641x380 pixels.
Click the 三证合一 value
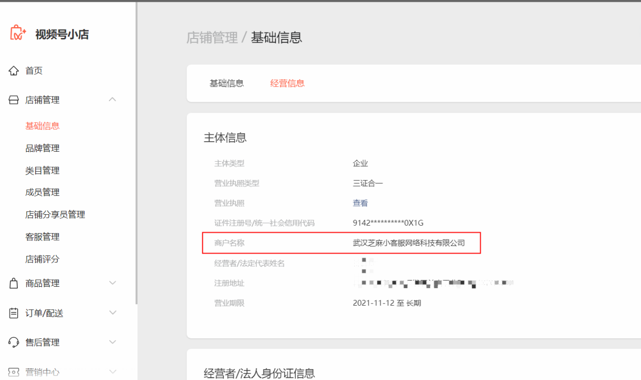click(x=368, y=183)
